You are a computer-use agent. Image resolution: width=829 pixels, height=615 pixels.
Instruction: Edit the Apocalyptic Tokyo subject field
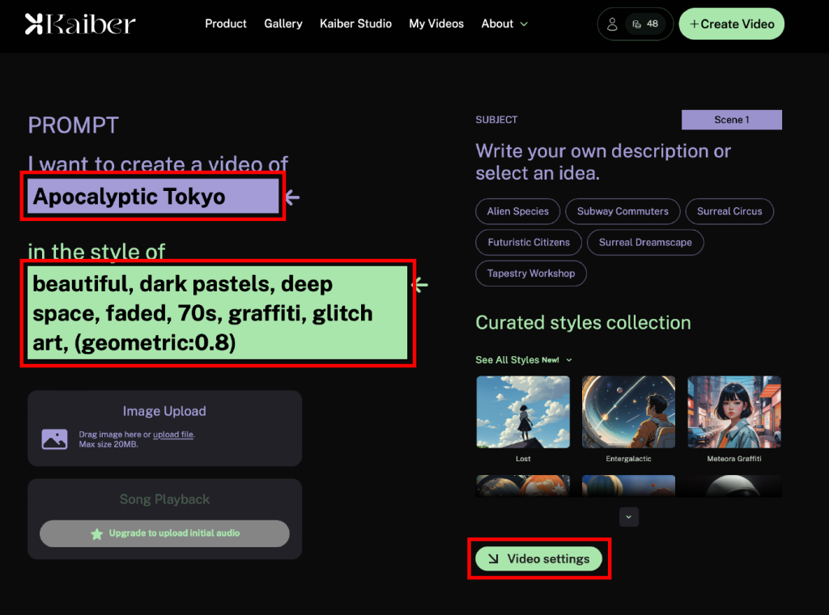[x=153, y=196]
